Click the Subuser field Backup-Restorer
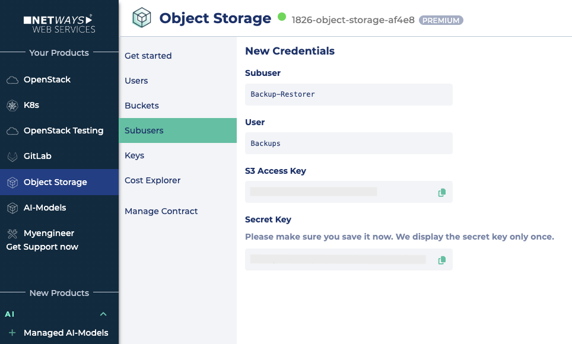The width and height of the screenshot is (572, 344). click(348, 94)
